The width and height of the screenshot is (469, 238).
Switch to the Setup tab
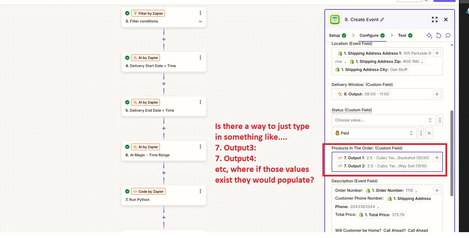tap(337, 35)
